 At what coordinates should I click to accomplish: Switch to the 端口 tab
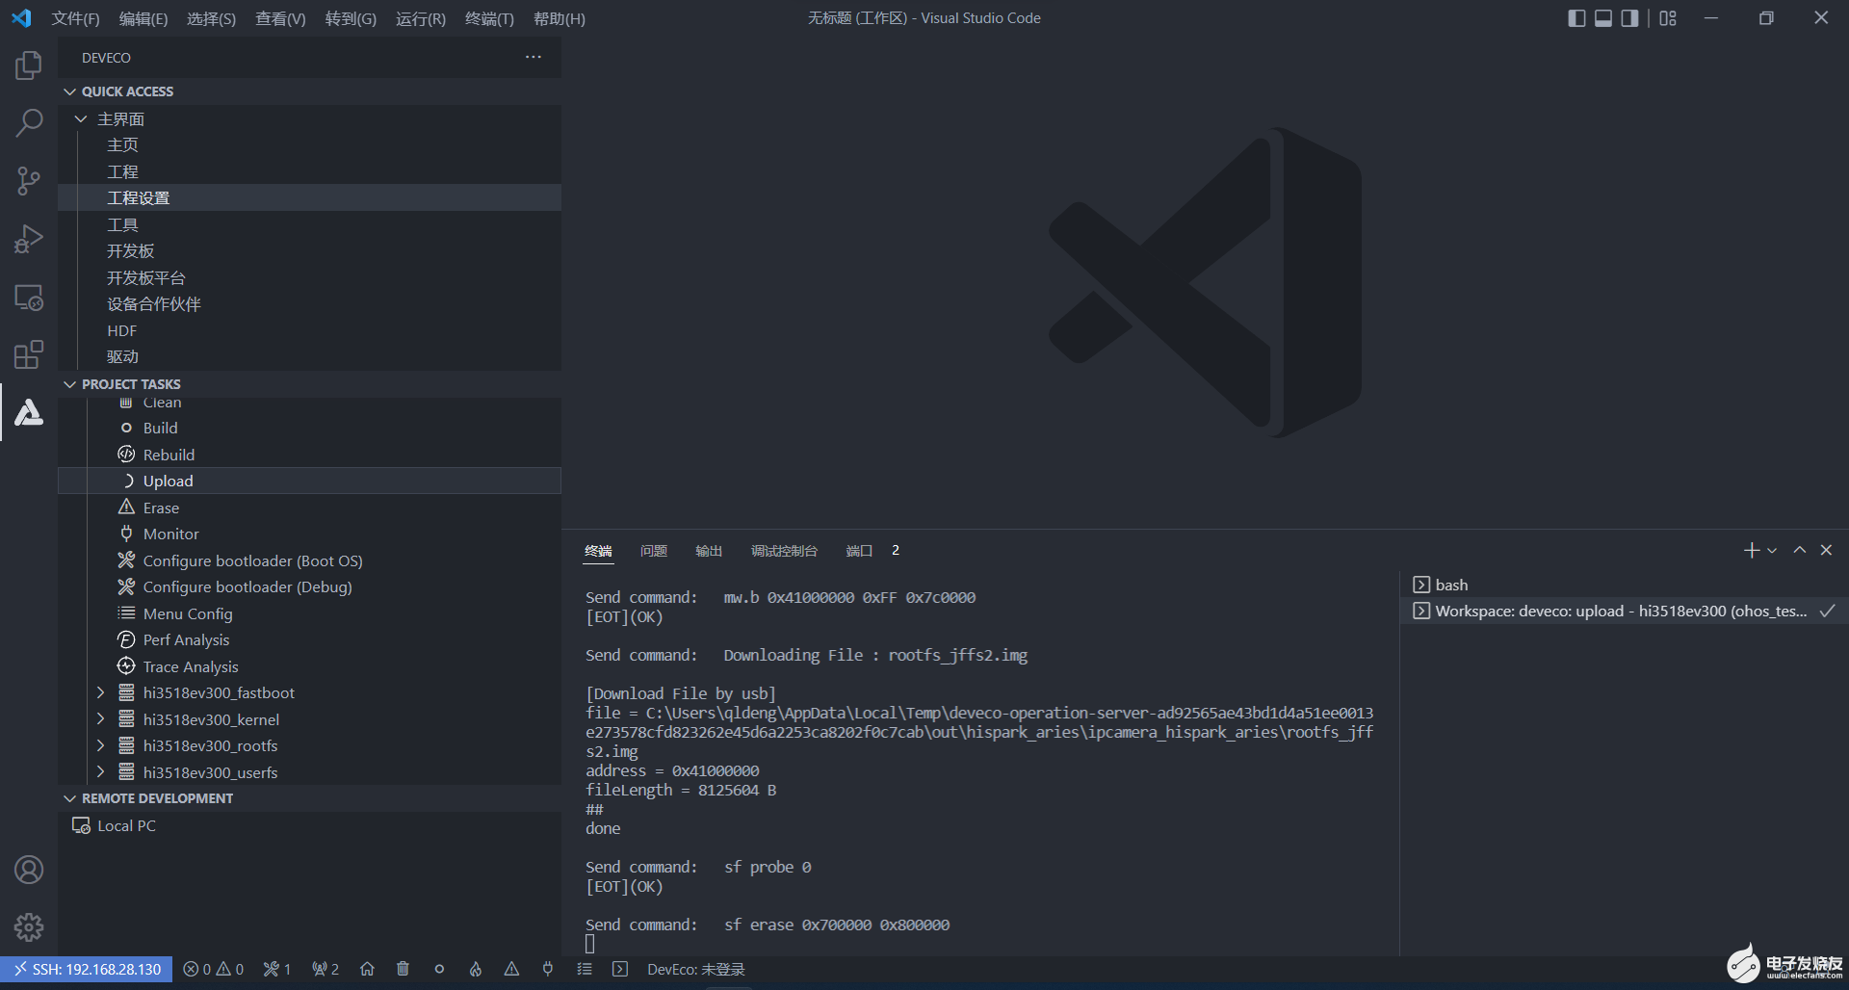coord(859,551)
